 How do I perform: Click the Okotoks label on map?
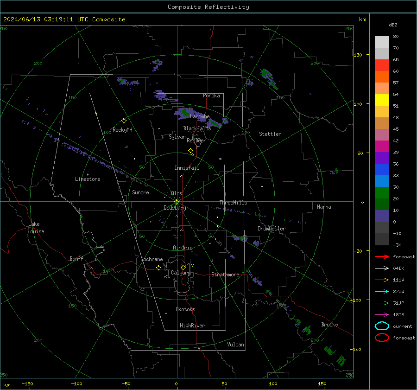pyautogui.click(x=185, y=309)
